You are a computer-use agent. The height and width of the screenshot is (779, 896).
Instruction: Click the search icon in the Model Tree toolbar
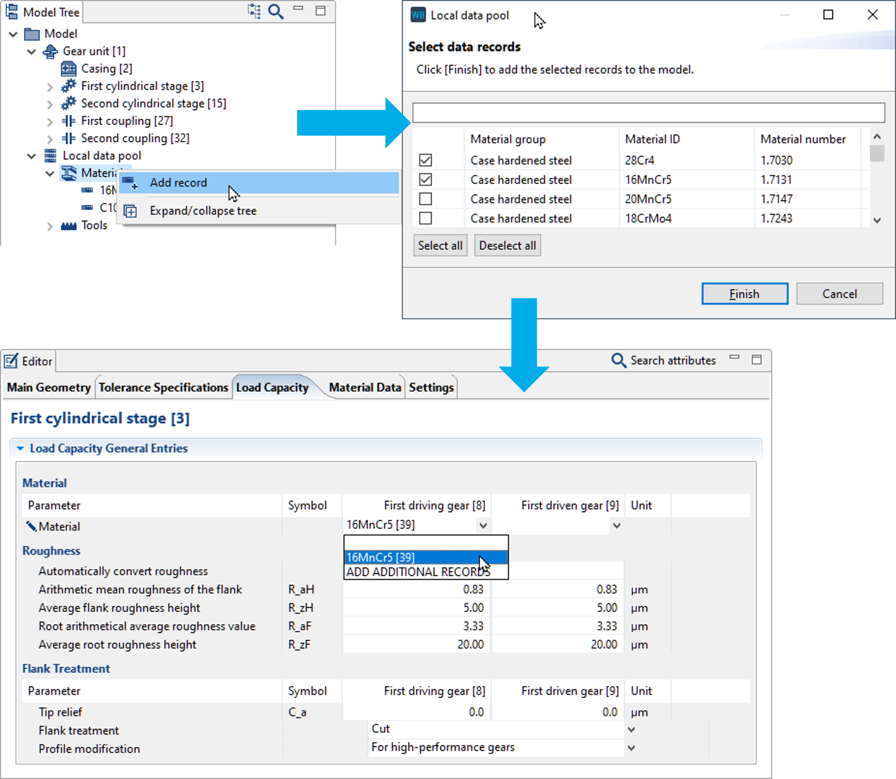coord(275,11)
